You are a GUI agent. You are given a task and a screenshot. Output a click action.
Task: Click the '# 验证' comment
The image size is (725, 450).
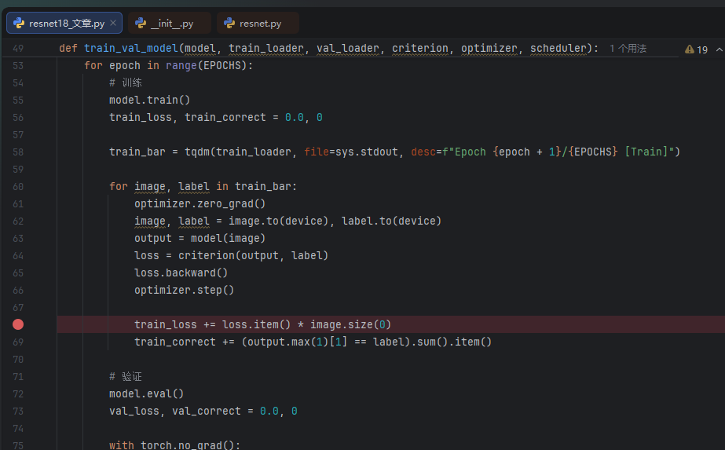pos(126,376)
